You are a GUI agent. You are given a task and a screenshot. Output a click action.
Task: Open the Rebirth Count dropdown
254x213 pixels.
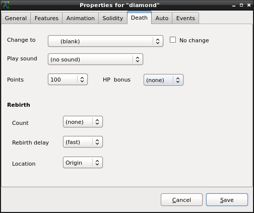[83, 122]
